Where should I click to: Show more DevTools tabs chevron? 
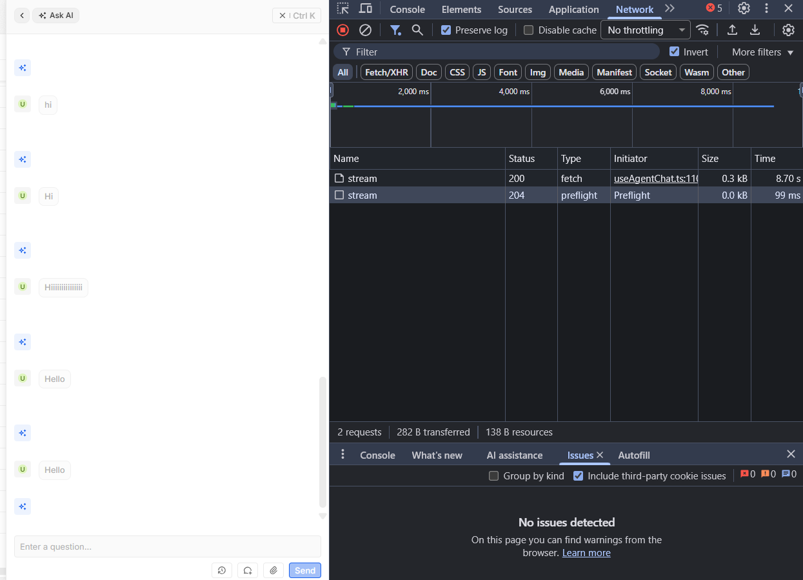669,8
